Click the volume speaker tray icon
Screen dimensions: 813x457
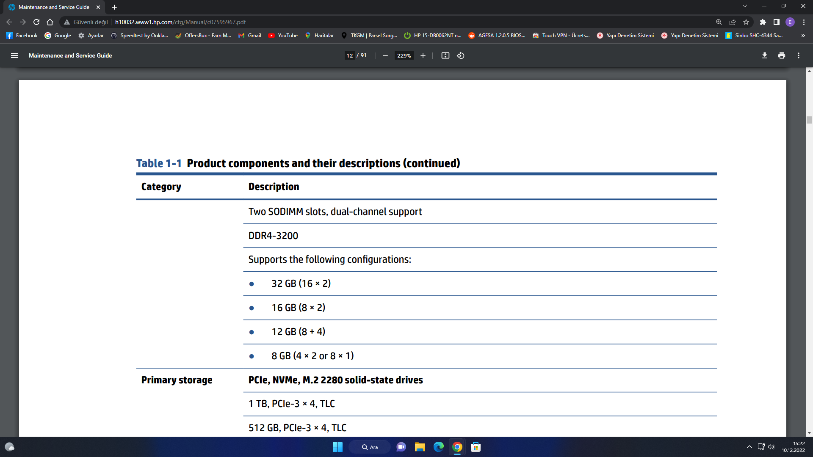[771, 447]
